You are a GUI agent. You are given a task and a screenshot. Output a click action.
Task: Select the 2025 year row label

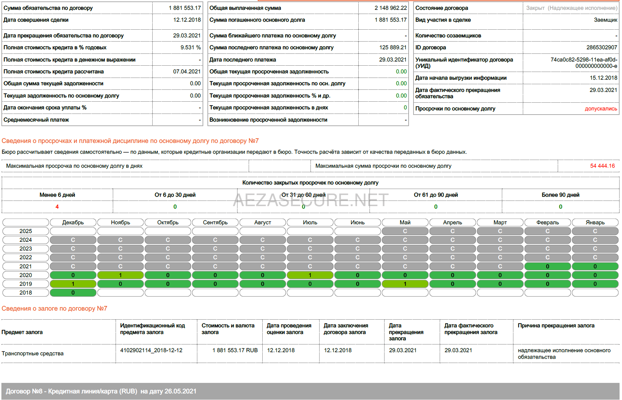point(25,231)
